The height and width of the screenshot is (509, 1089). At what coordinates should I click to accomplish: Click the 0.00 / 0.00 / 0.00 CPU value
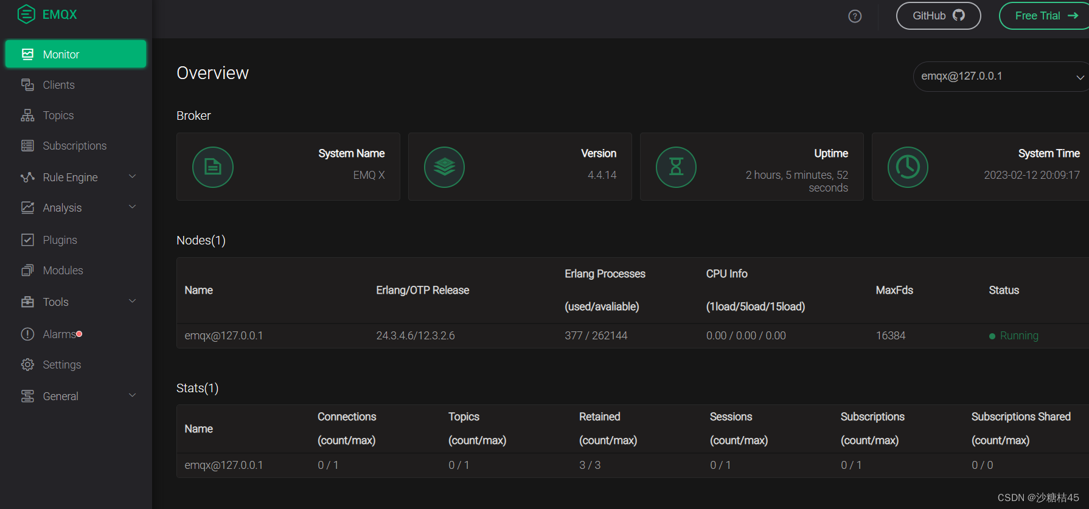[x=746, y=336]
